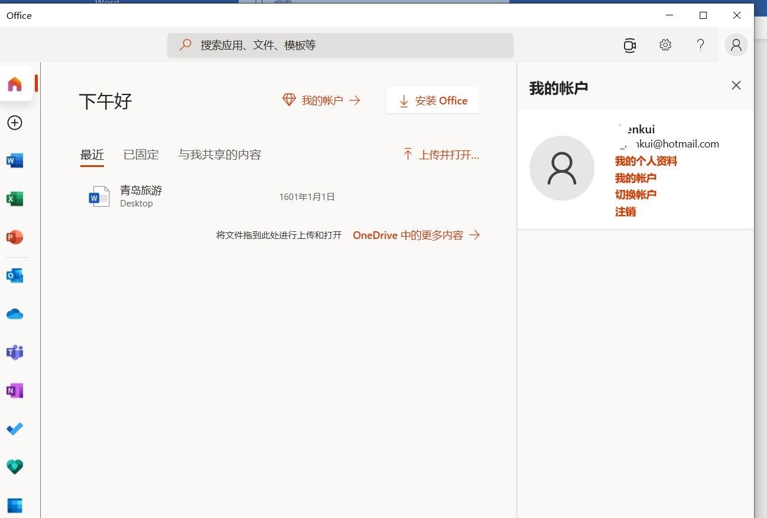Click the 安装 Office button

(x=433, y=101)
